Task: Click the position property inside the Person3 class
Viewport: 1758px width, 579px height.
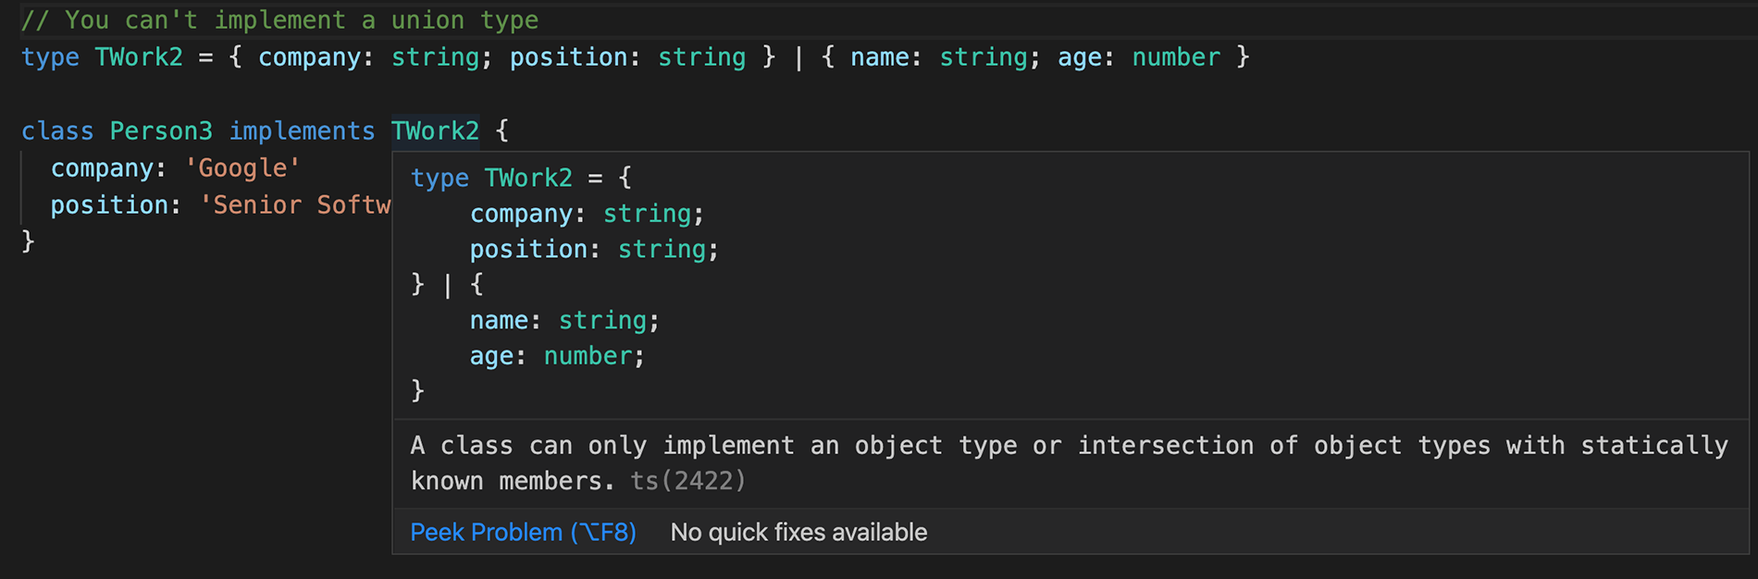Action: [109, 205]
